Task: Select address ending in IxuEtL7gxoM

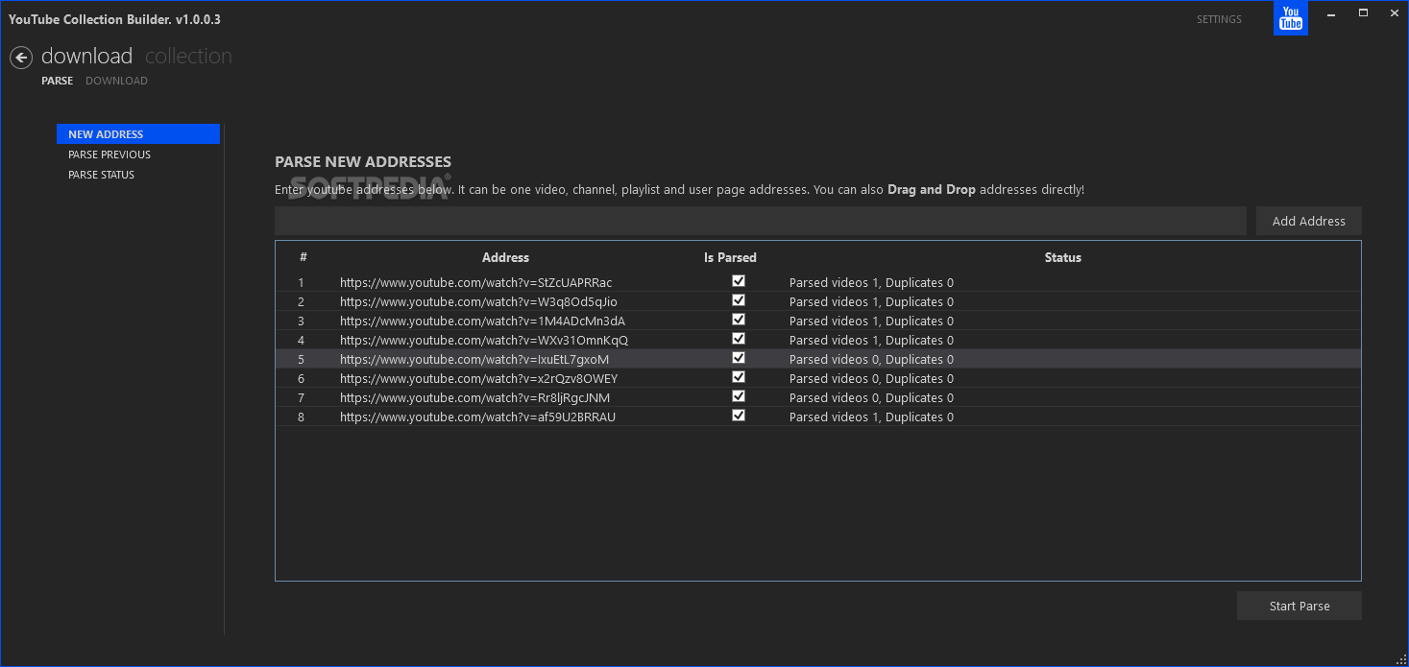Action: 474,359
